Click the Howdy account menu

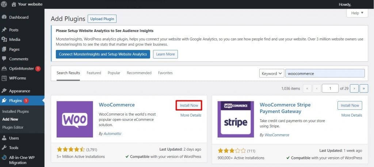[x=345, y=4]
